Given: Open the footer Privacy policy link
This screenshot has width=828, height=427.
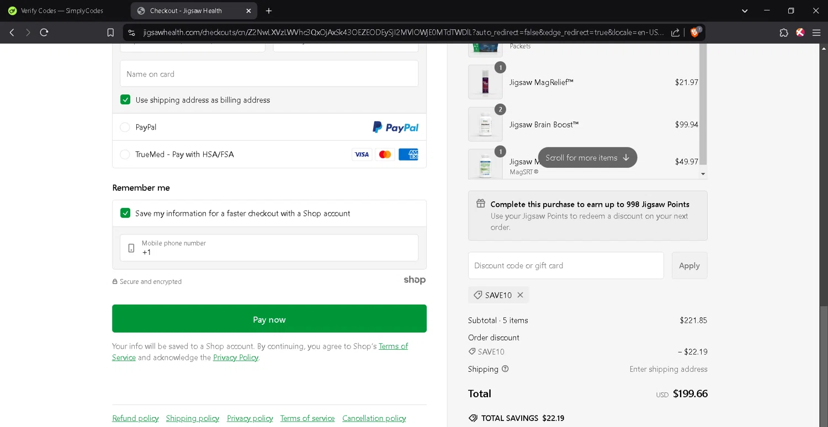Looking at the screenshot, I should click(x=250, y=418).
